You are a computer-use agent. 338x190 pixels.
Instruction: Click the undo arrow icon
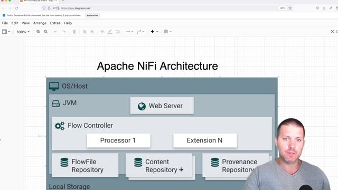(56, 32)
